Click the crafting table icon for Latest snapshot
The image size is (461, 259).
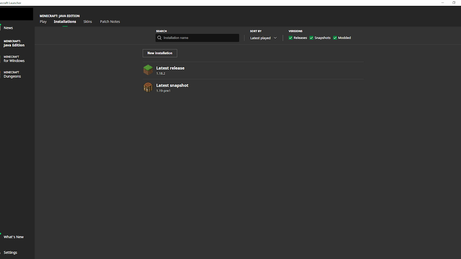point(148,87)
